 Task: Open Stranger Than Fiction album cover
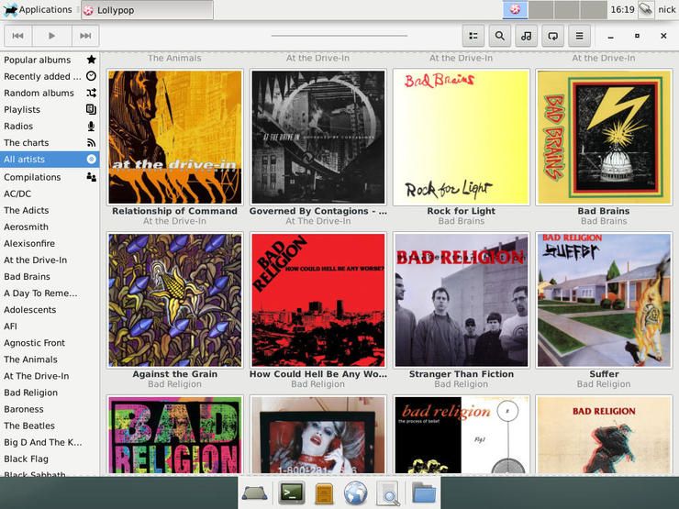[x=462, y=301]
